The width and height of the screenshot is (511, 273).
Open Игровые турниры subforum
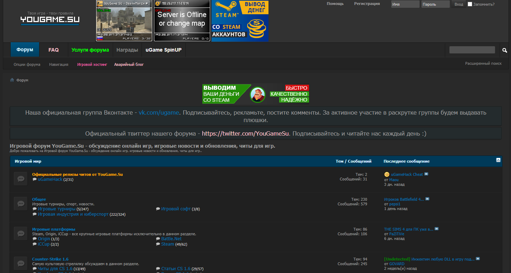pos(57,209)
